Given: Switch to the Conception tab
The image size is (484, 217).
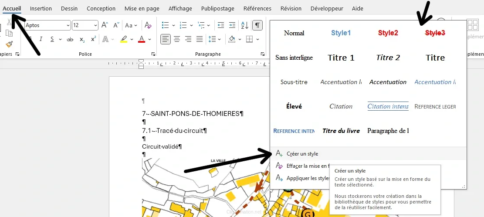Looking at the screenshot, I should [101, 9].
